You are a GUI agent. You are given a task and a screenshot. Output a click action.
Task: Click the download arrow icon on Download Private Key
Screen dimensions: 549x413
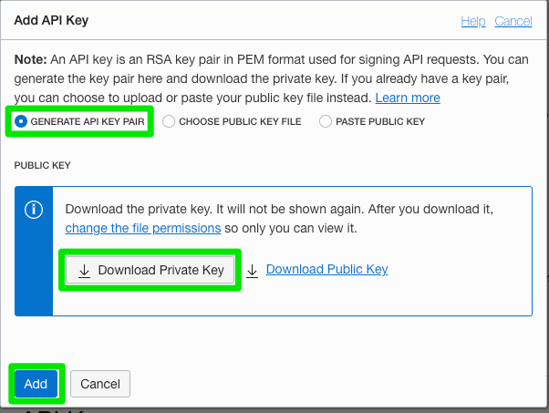pos(84,270)
